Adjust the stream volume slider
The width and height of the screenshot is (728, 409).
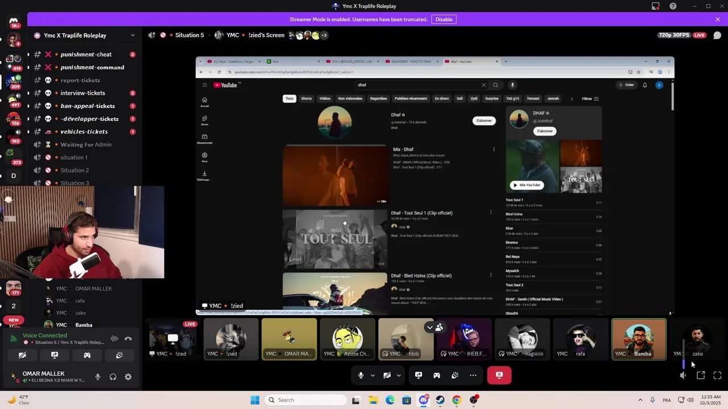point(684,354)
